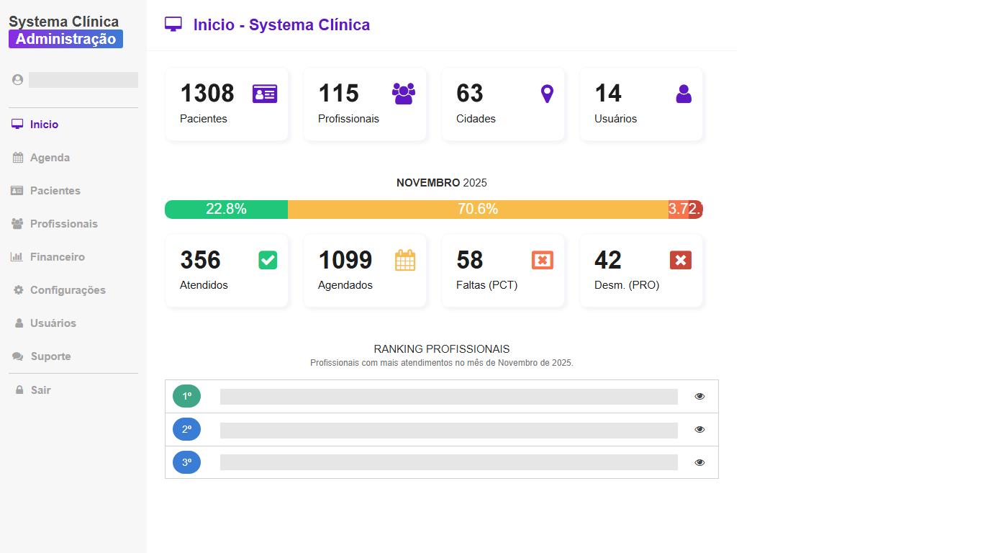Click Sair to log out
Viewport: 983px width, 553px height.
tap(40, 390)
